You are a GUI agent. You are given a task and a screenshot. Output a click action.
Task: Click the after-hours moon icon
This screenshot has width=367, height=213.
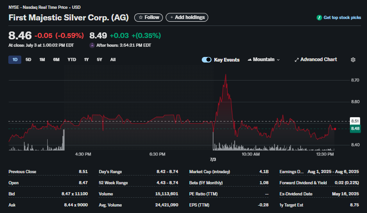(92, 45)
